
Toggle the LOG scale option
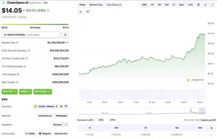point(190,5)
